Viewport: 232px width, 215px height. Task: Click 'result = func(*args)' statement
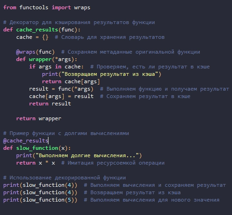coord(61,89)
